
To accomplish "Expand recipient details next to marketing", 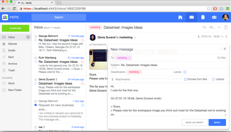I will point(135,38).
